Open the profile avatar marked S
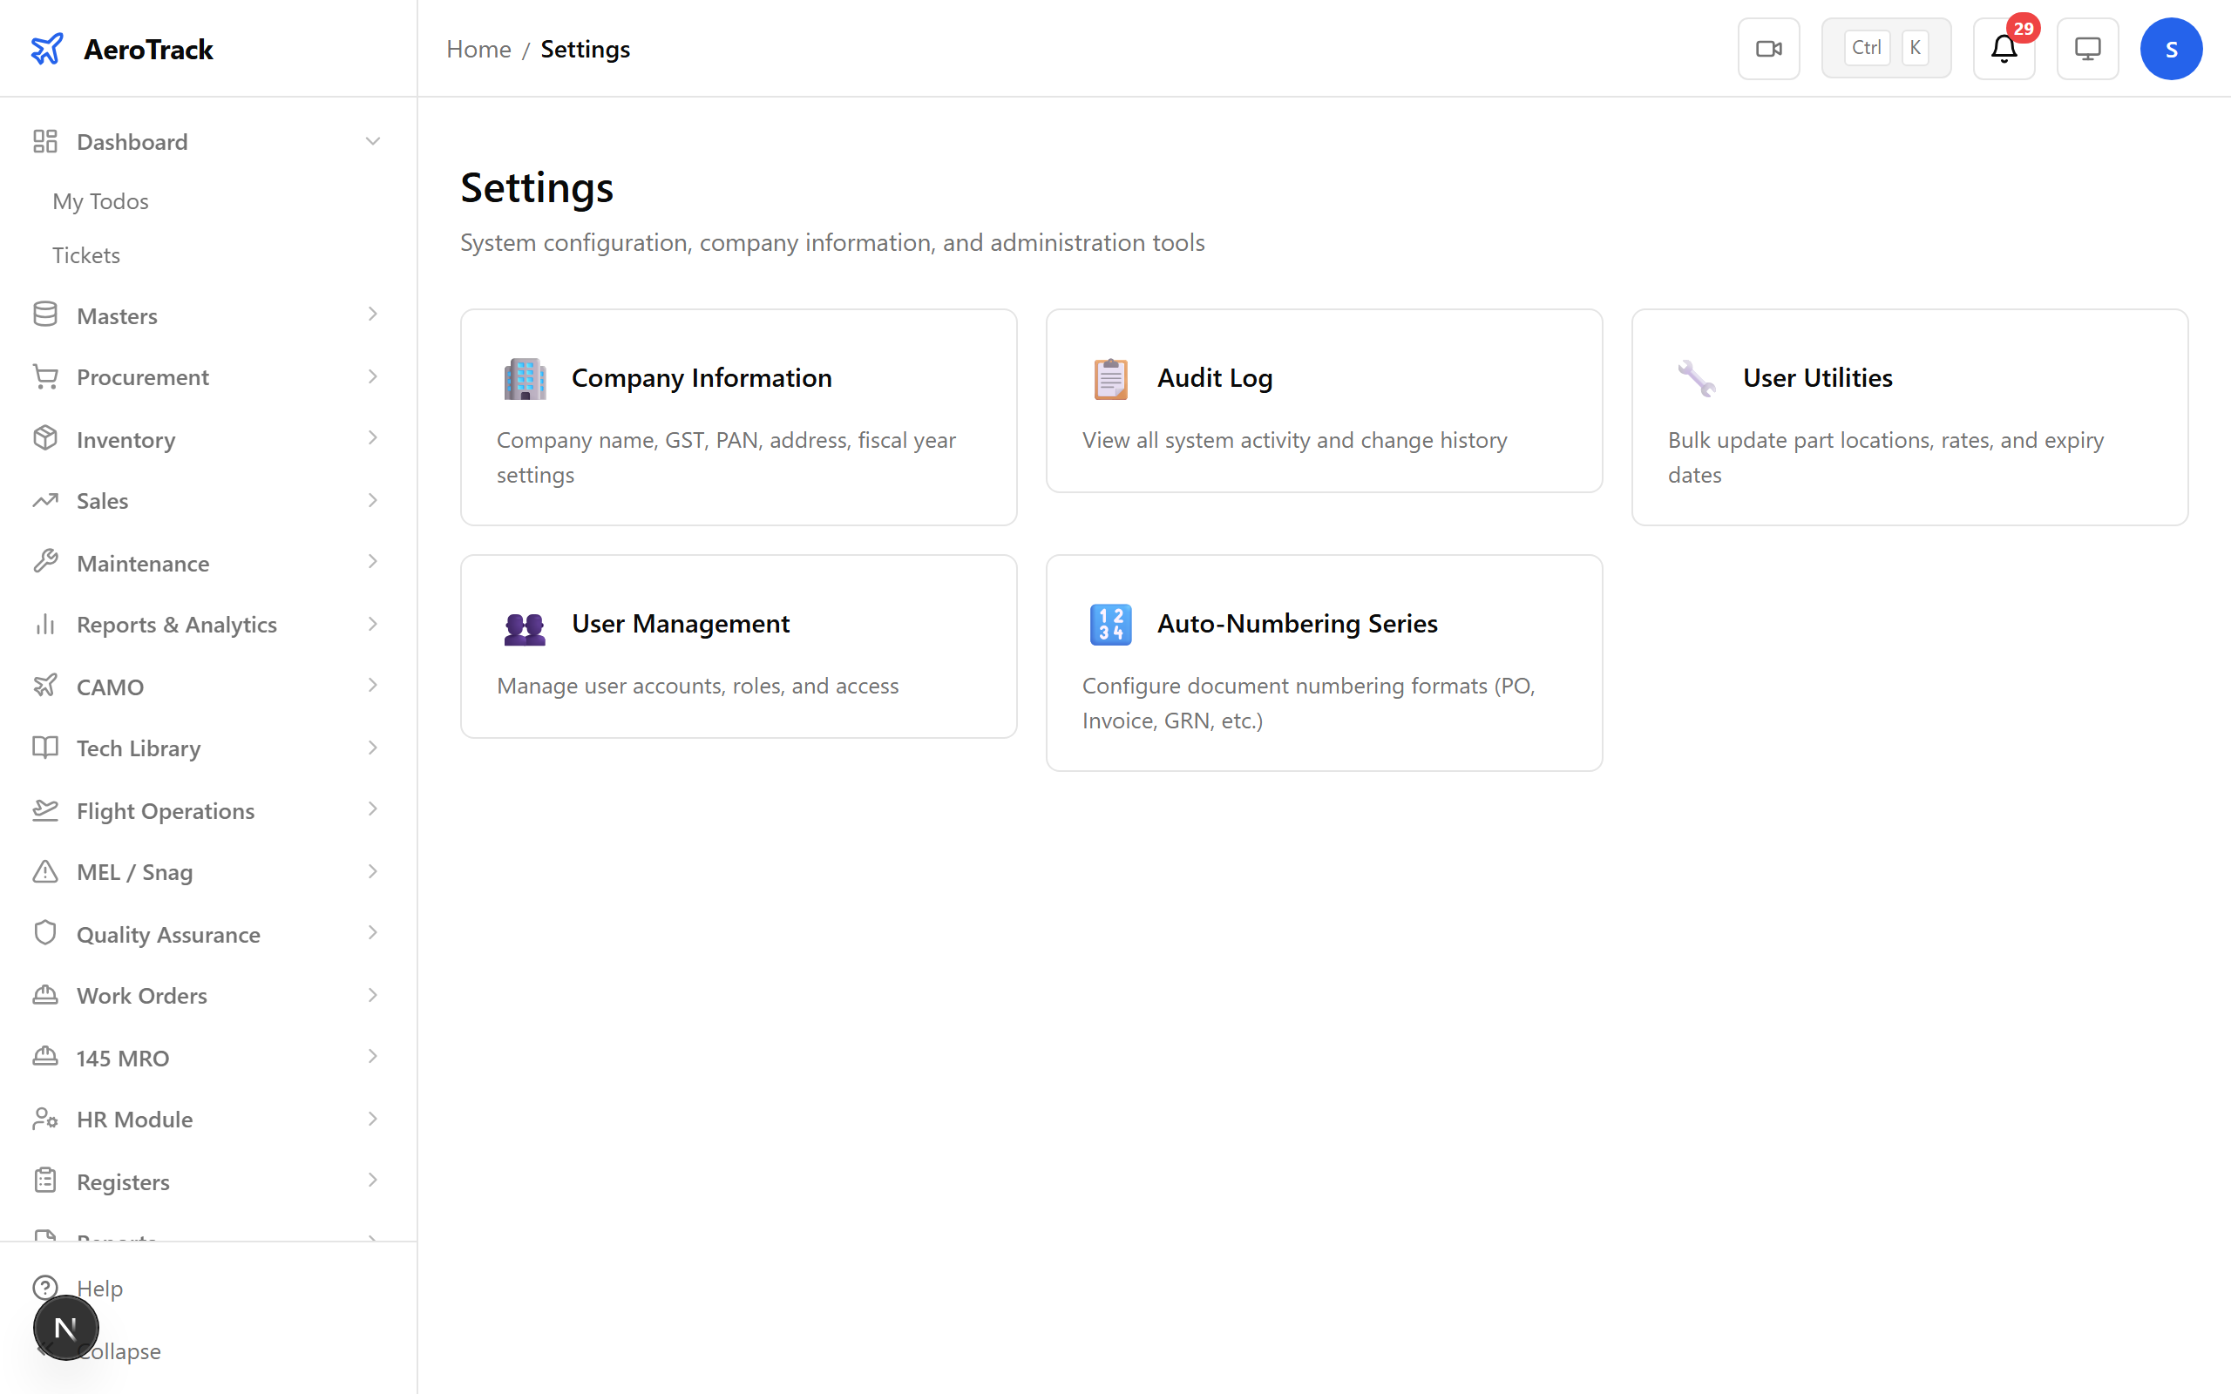Image resolution: width=2231 pixels, height=1394 pixels. [x=2171, y=48]
